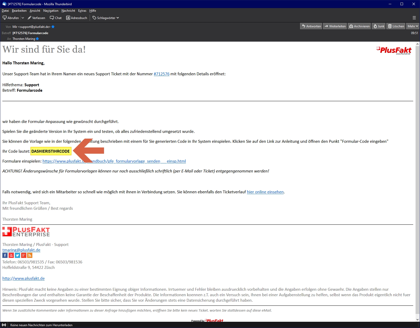The image size is (420, 328).
Task: Click the Facebook icon in signature
Action: 5,255
